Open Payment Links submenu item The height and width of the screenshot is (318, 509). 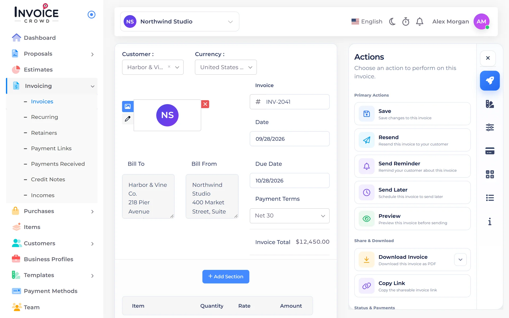51,148
